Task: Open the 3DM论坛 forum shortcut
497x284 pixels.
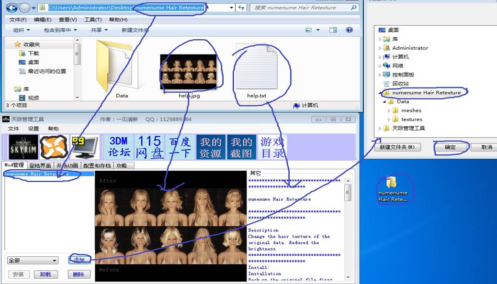Action: (118, 147)
